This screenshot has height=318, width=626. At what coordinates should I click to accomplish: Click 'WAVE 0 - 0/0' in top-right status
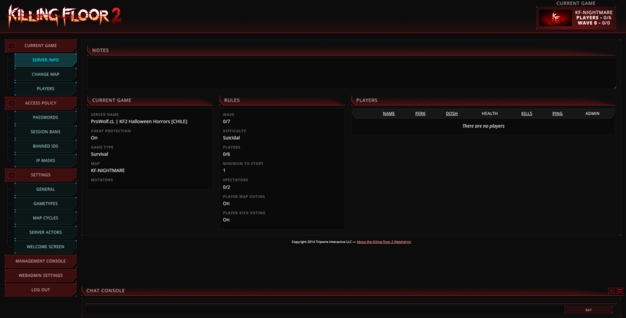[x=594, y=23]
